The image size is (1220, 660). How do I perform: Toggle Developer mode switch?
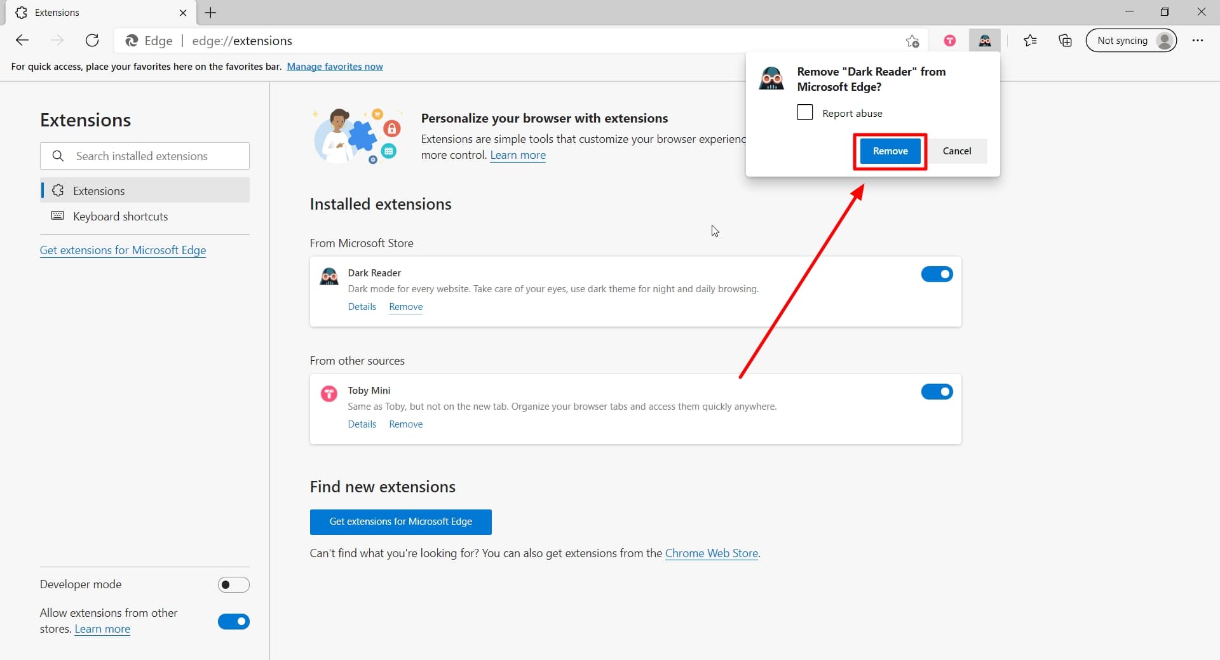point(234,584)
